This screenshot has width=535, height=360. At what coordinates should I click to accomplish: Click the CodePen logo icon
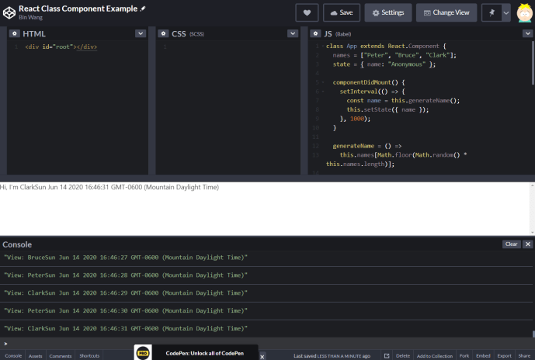pyautogui.click(x=9, y=12)
